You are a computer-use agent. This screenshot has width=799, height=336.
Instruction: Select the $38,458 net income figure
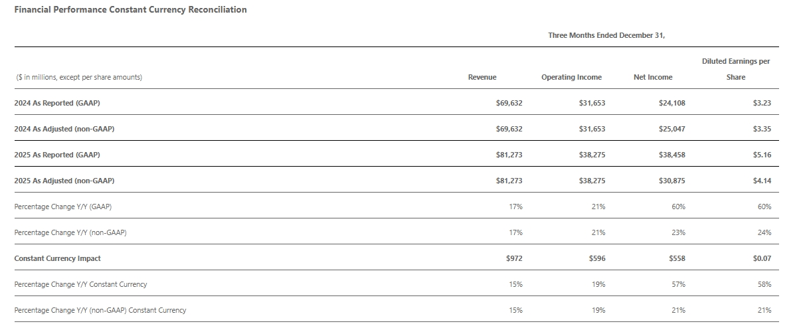(672, 155)
